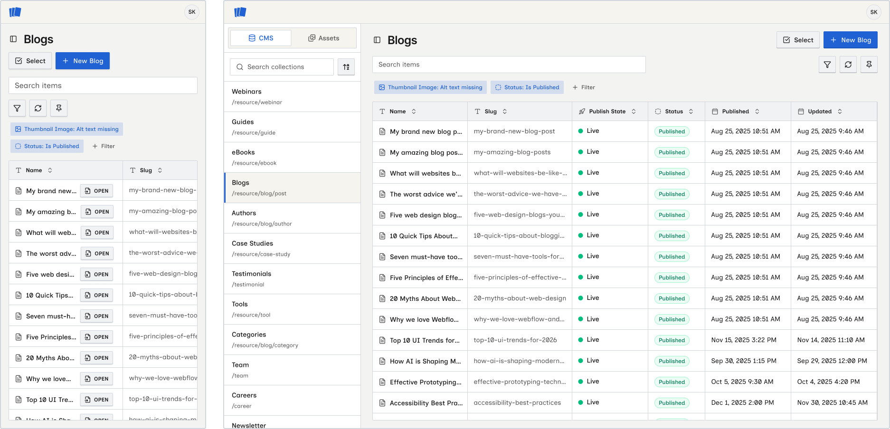The height and width of the screenshot is (429, 890).
Task: Sort by Name column in the right table
Action: pyautogui.click(x=414, y=112)
